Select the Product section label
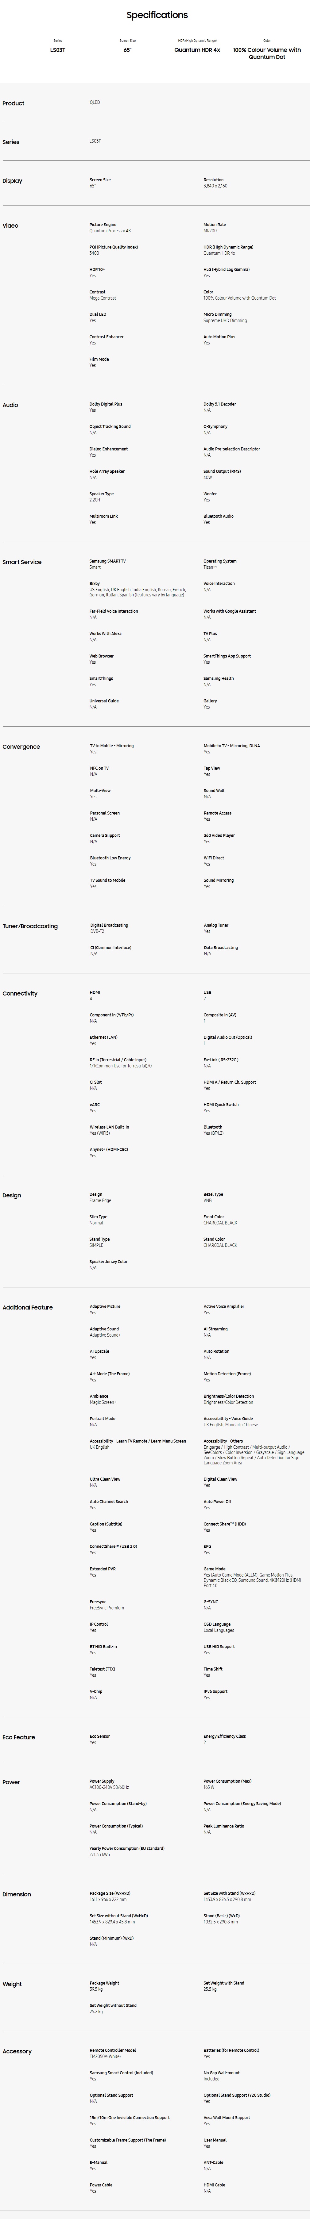This screenshot has height=2219, width=310. [x=14, y=103]
